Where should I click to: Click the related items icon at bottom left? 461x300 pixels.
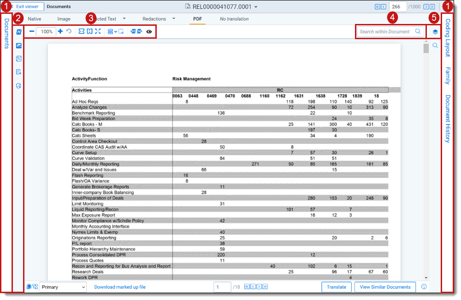point(35,287)
